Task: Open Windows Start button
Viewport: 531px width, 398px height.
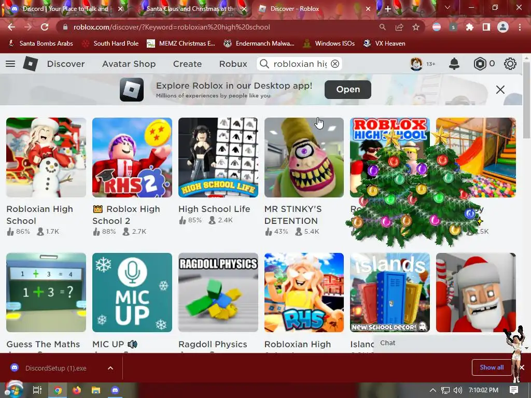Action: pos(13,390)
